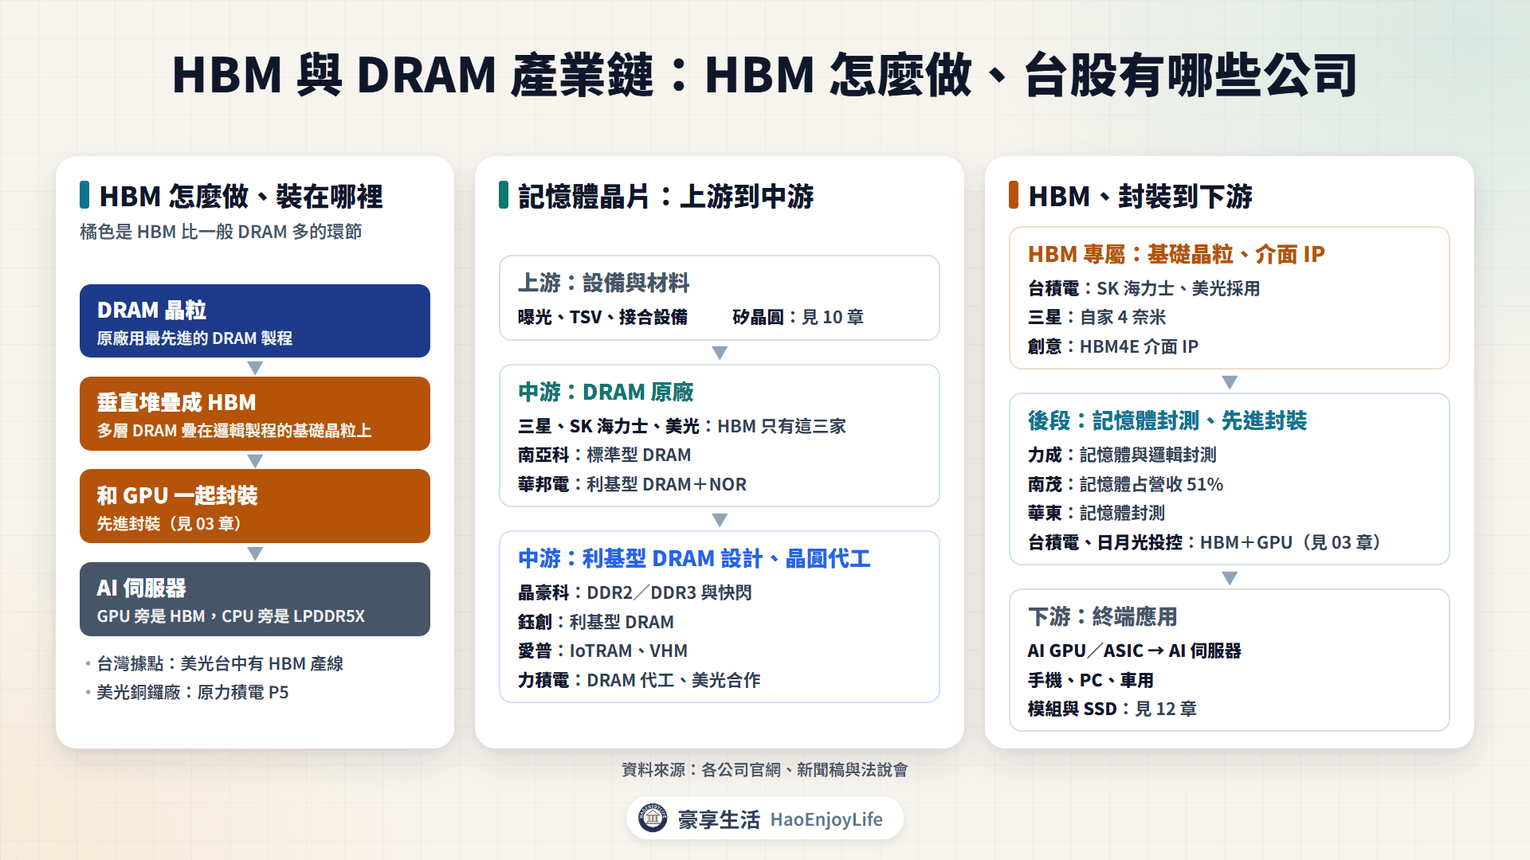Screen dimensions: 1530x860
Task: Click line 晶豪科：DDR2／DDR3 與快閃
Action: coord(635,592)
